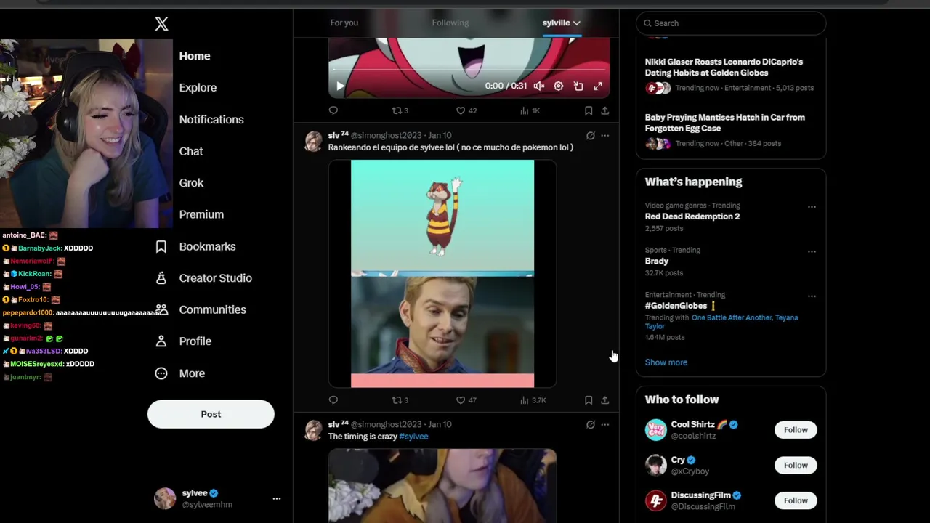Viewport: 930px width, 523px height.
Task: Unmute the video player sound
Action: 538,86
